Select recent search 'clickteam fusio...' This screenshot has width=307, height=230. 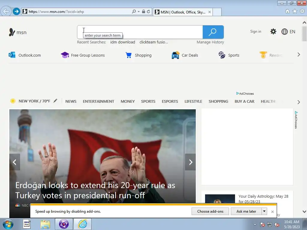click(x=154, y=42)
